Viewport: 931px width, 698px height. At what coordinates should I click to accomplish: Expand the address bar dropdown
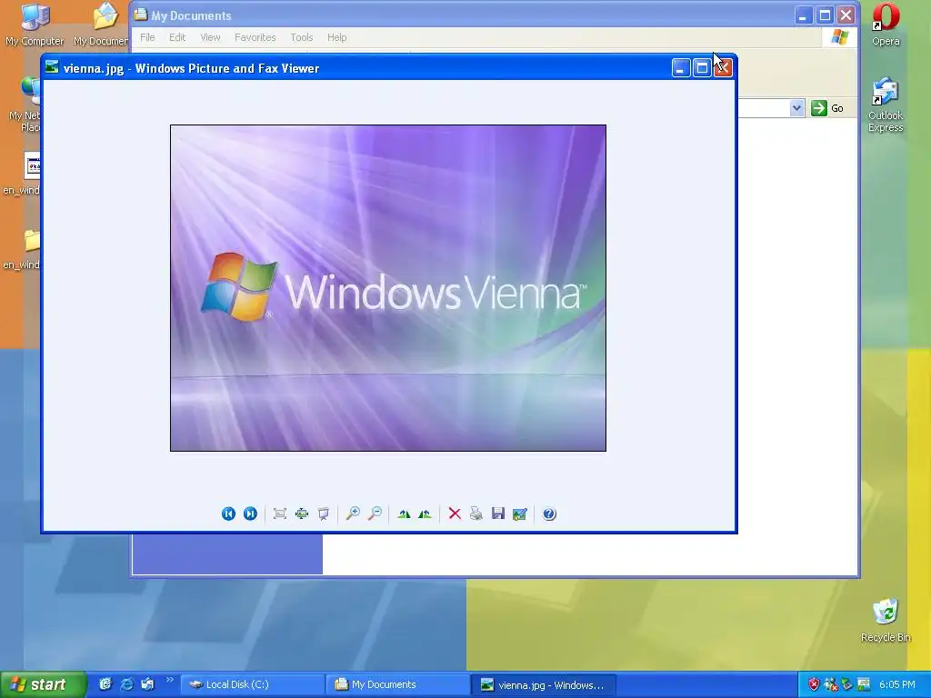point(796,108)
